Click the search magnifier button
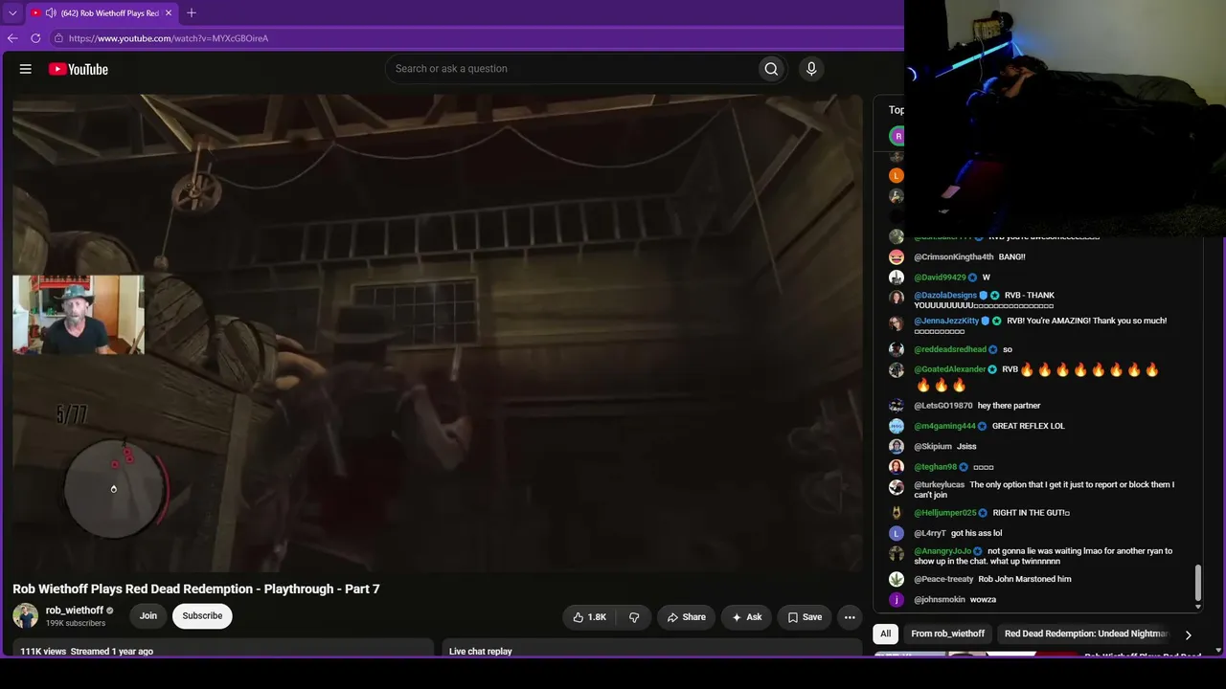The height and width of the screenshot is (689, 1226). click(771, 69)
